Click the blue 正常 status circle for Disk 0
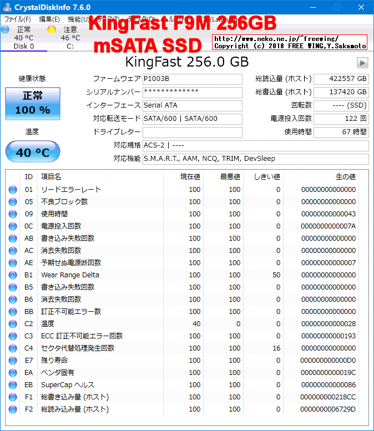374x431 pixels. click(5, 29)
